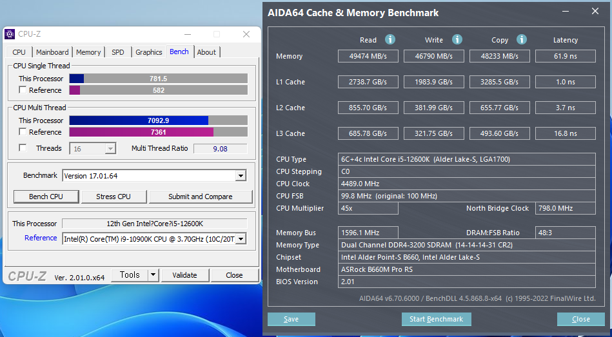Click the AIDA64 Close button at bottom
The height and width of the screenshot is (337, 612).
tap(581, 319)
